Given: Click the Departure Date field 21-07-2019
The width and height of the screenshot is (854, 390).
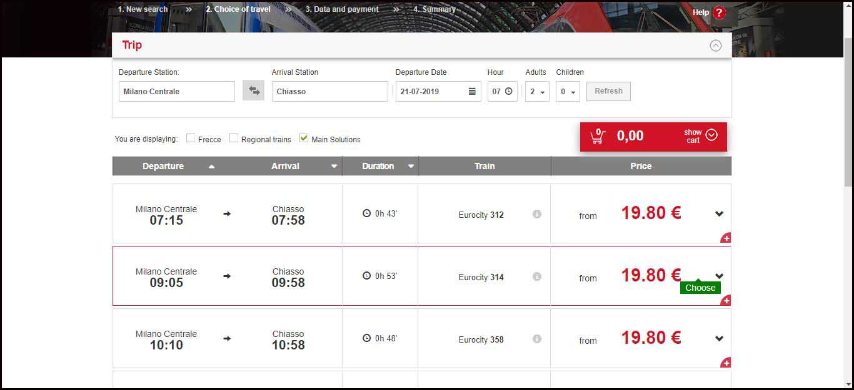Looking at the screenshot, I should [438, 91].
